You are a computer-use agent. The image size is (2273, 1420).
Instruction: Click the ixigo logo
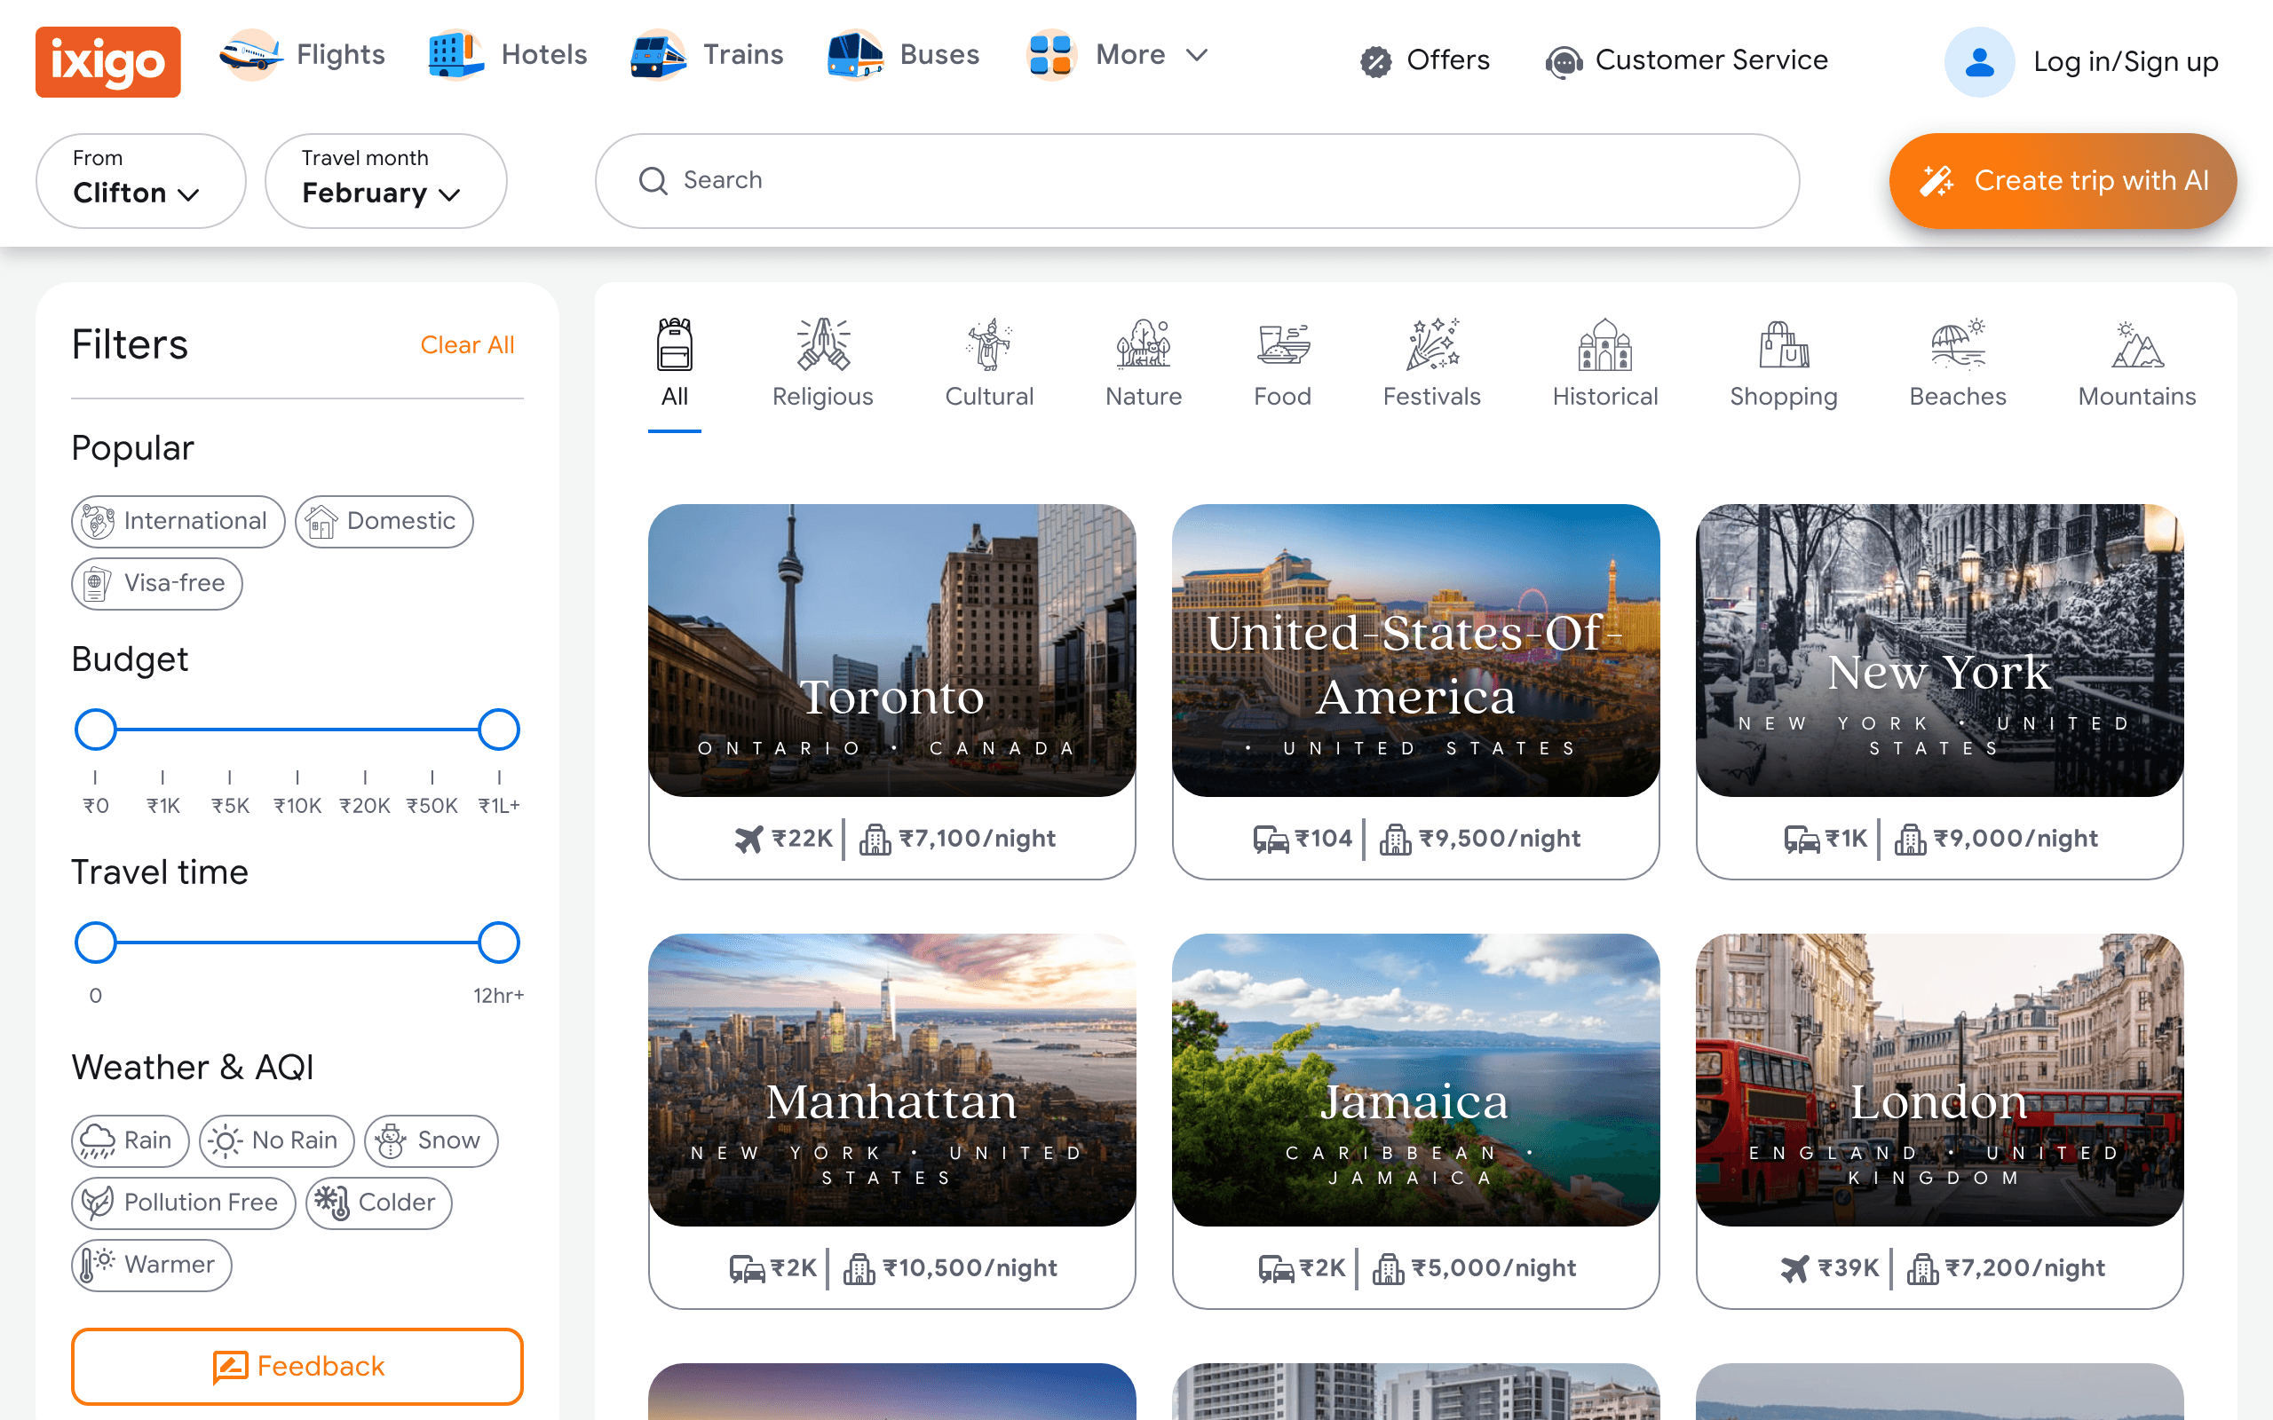click(x=108, y=61)
